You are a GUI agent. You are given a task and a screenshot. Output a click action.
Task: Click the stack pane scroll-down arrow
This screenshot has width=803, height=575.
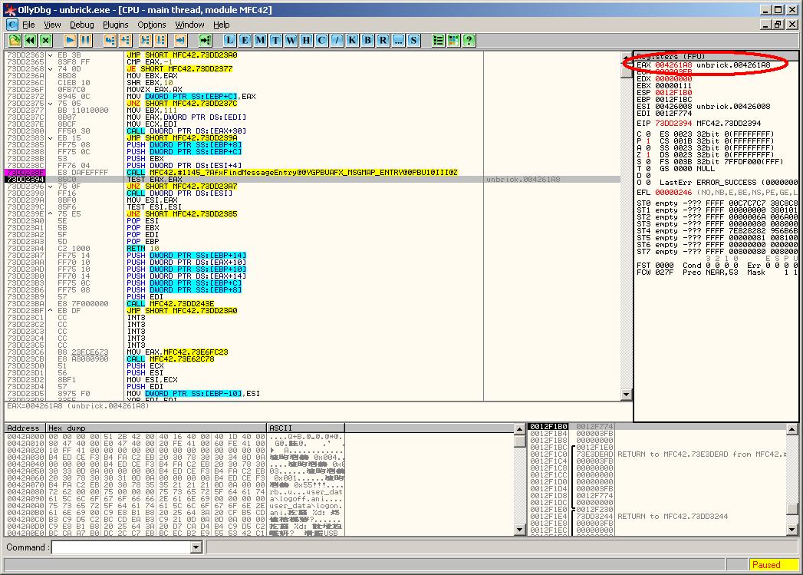[x=791, y=530]
